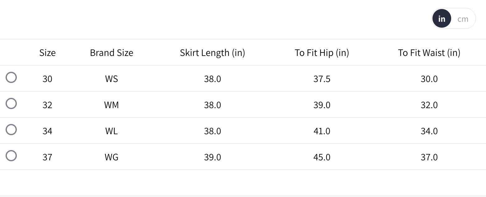Click the To Fit Waist (in) header
The width and height of the screenshot is (486, 197).
coord(429,53)
